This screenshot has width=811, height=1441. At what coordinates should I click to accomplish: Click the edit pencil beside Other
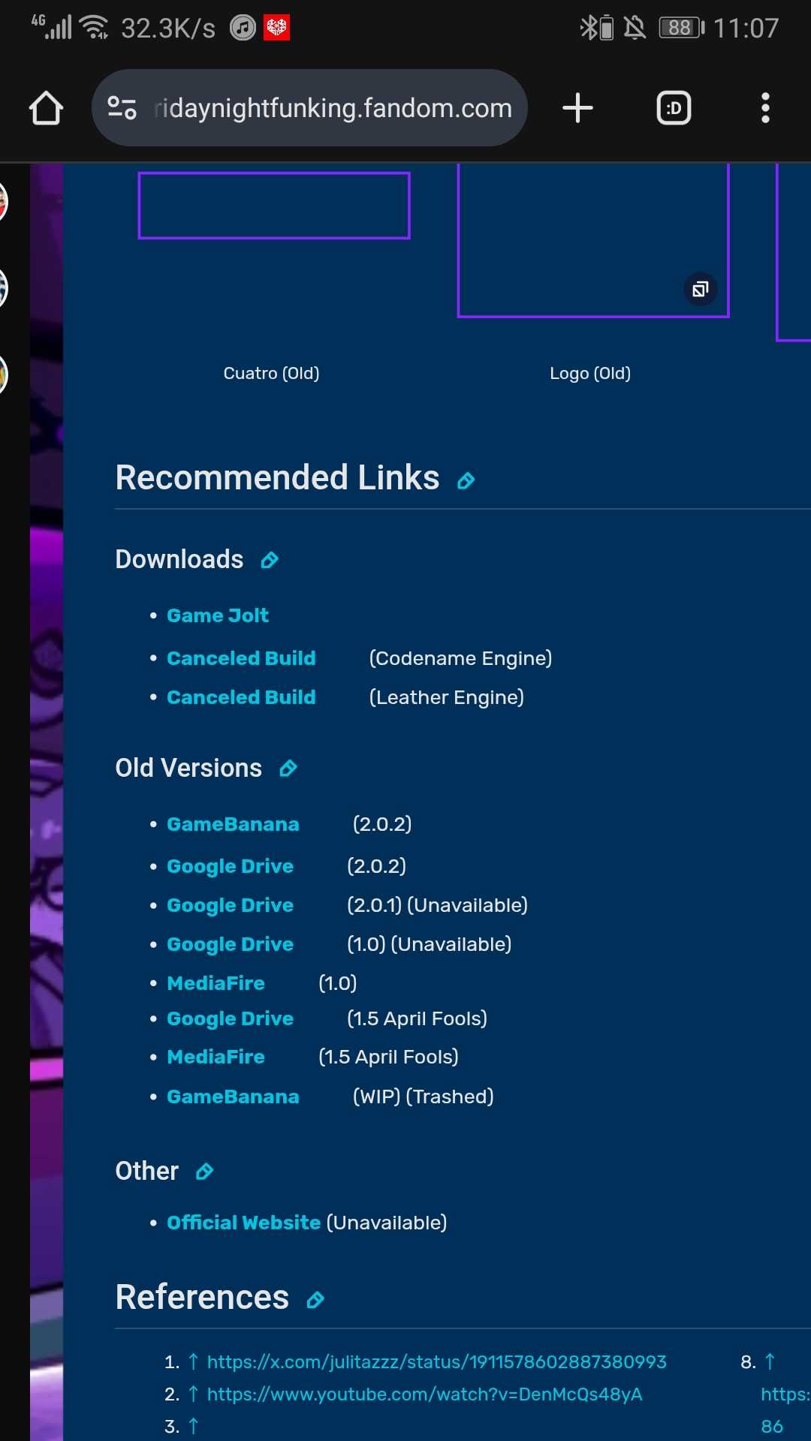point(204,1172)
